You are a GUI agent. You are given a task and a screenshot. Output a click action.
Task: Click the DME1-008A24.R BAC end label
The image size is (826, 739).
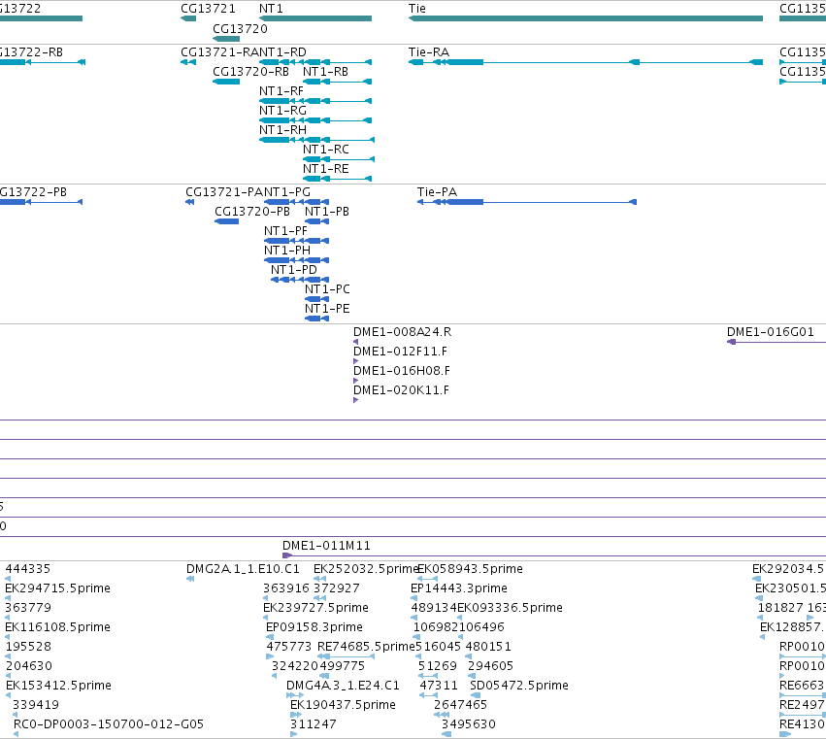pos(403,332)
